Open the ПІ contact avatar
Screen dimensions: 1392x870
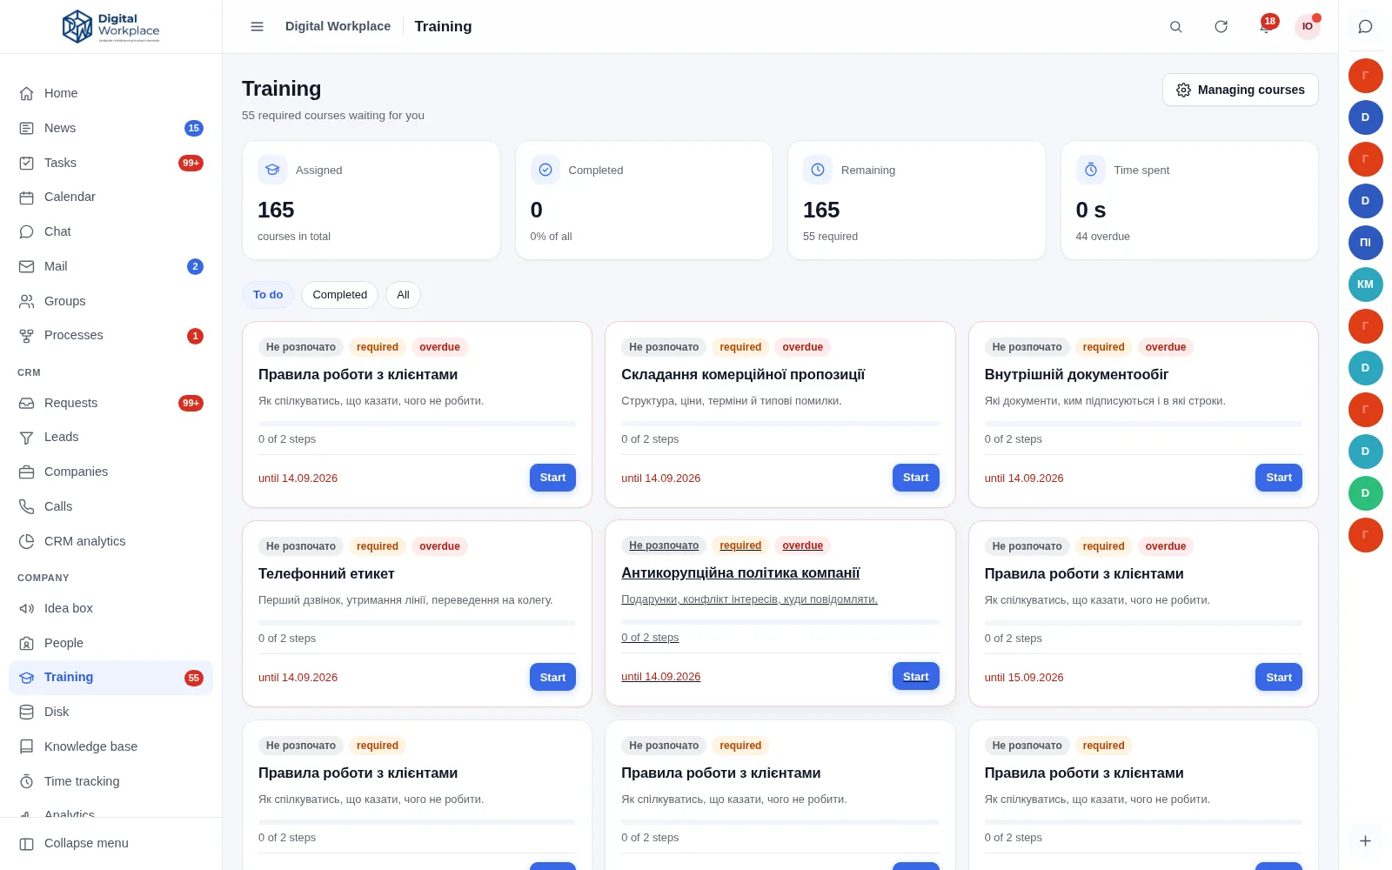click(1365, 243)
